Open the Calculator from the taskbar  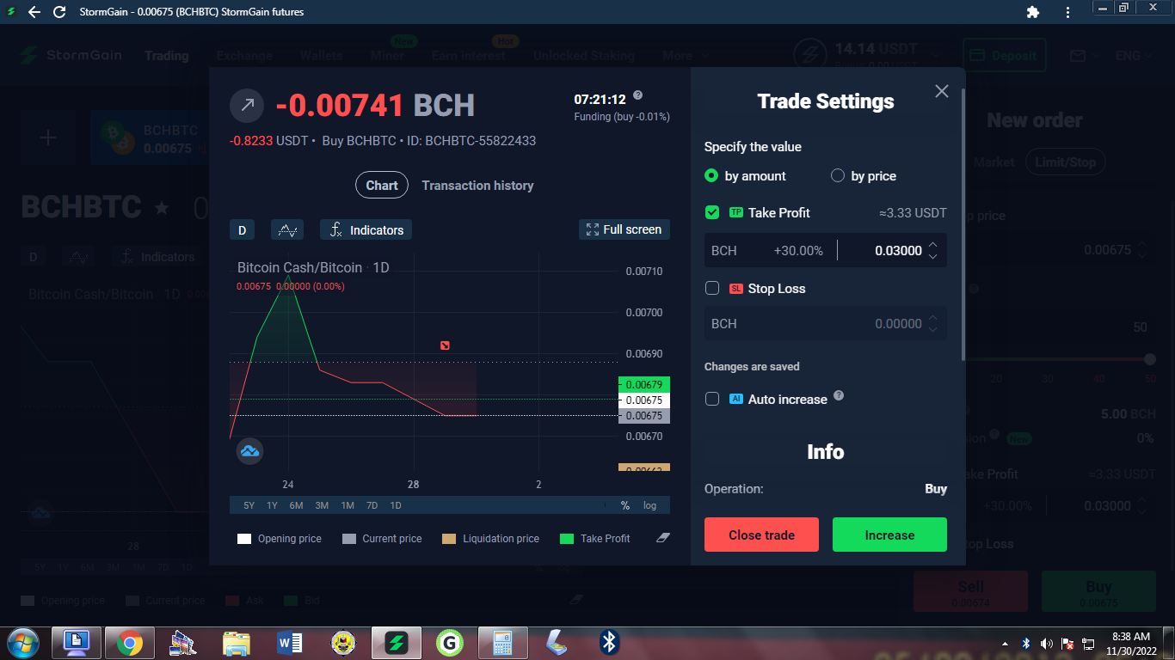pyautogui.click(x=503, y=643)
